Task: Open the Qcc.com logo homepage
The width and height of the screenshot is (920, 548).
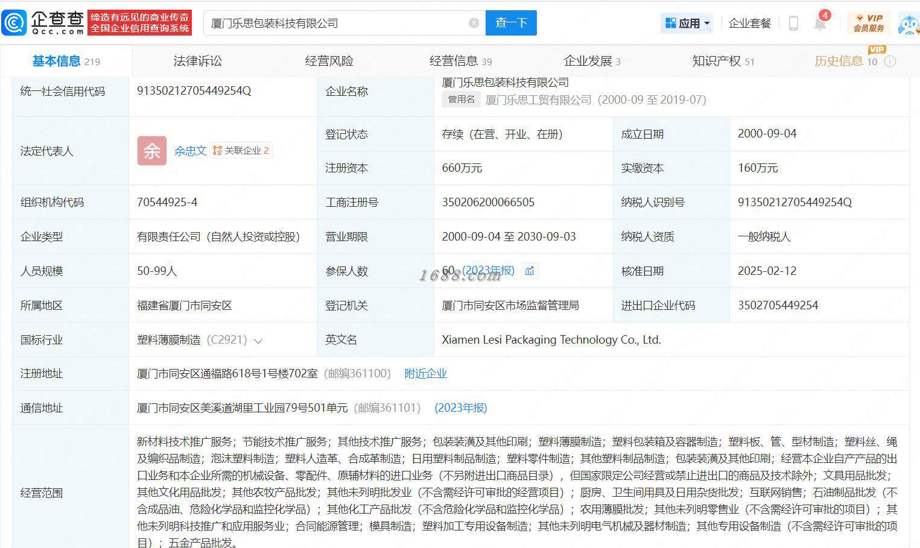Action: pyautogui.click(x=43, y=23)
